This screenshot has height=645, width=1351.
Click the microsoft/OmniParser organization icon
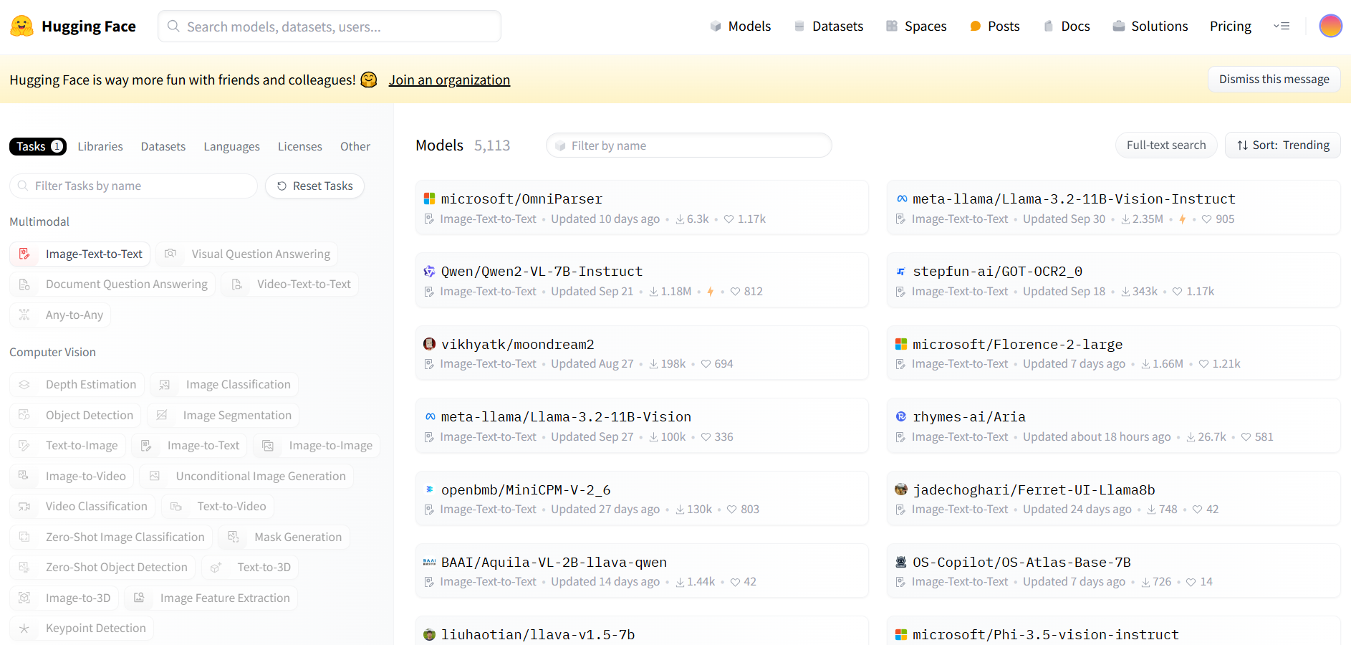pos(429,199)
